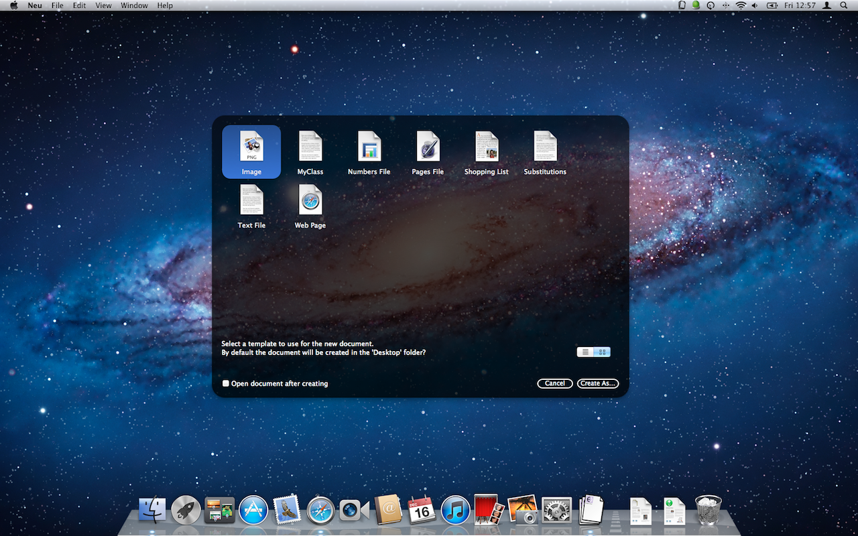Switch to icon grid view mode
The width and height of the screenshot is (858, 536).
click(602, 352)
